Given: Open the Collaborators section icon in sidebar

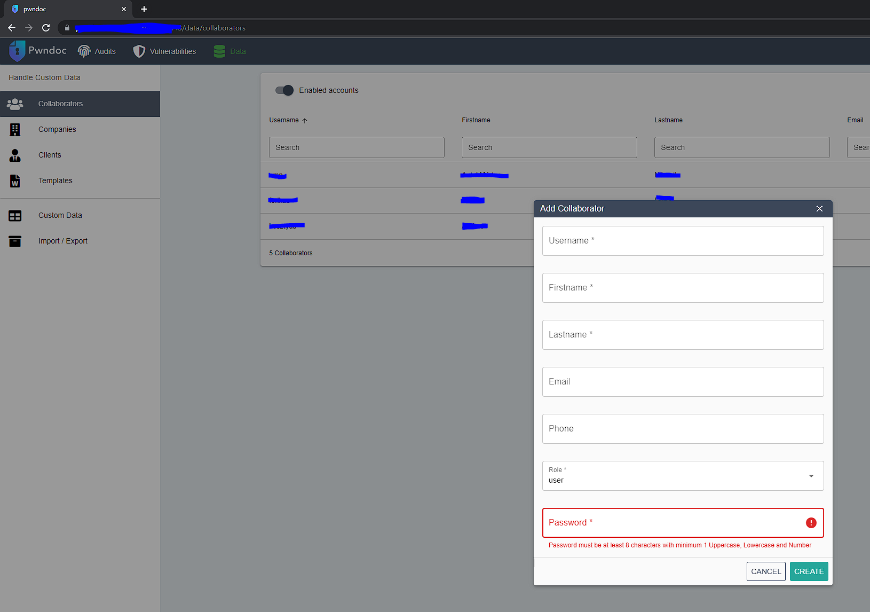Looking at the screenshot, I should [15, 104].
